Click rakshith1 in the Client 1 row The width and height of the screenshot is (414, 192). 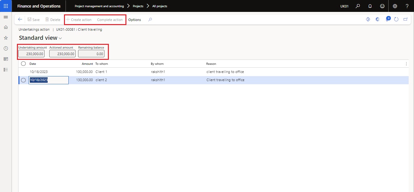158,72
